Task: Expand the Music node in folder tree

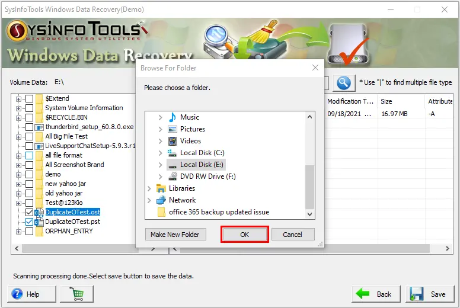Action: [160, 117]
